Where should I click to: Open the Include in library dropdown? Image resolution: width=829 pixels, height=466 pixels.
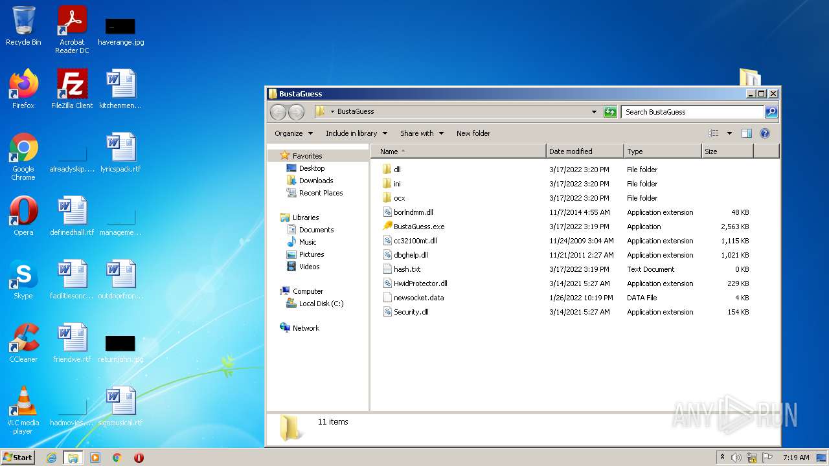(356, 133)
